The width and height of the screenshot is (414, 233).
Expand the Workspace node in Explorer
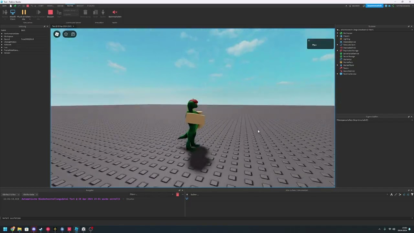coord(337,33)
